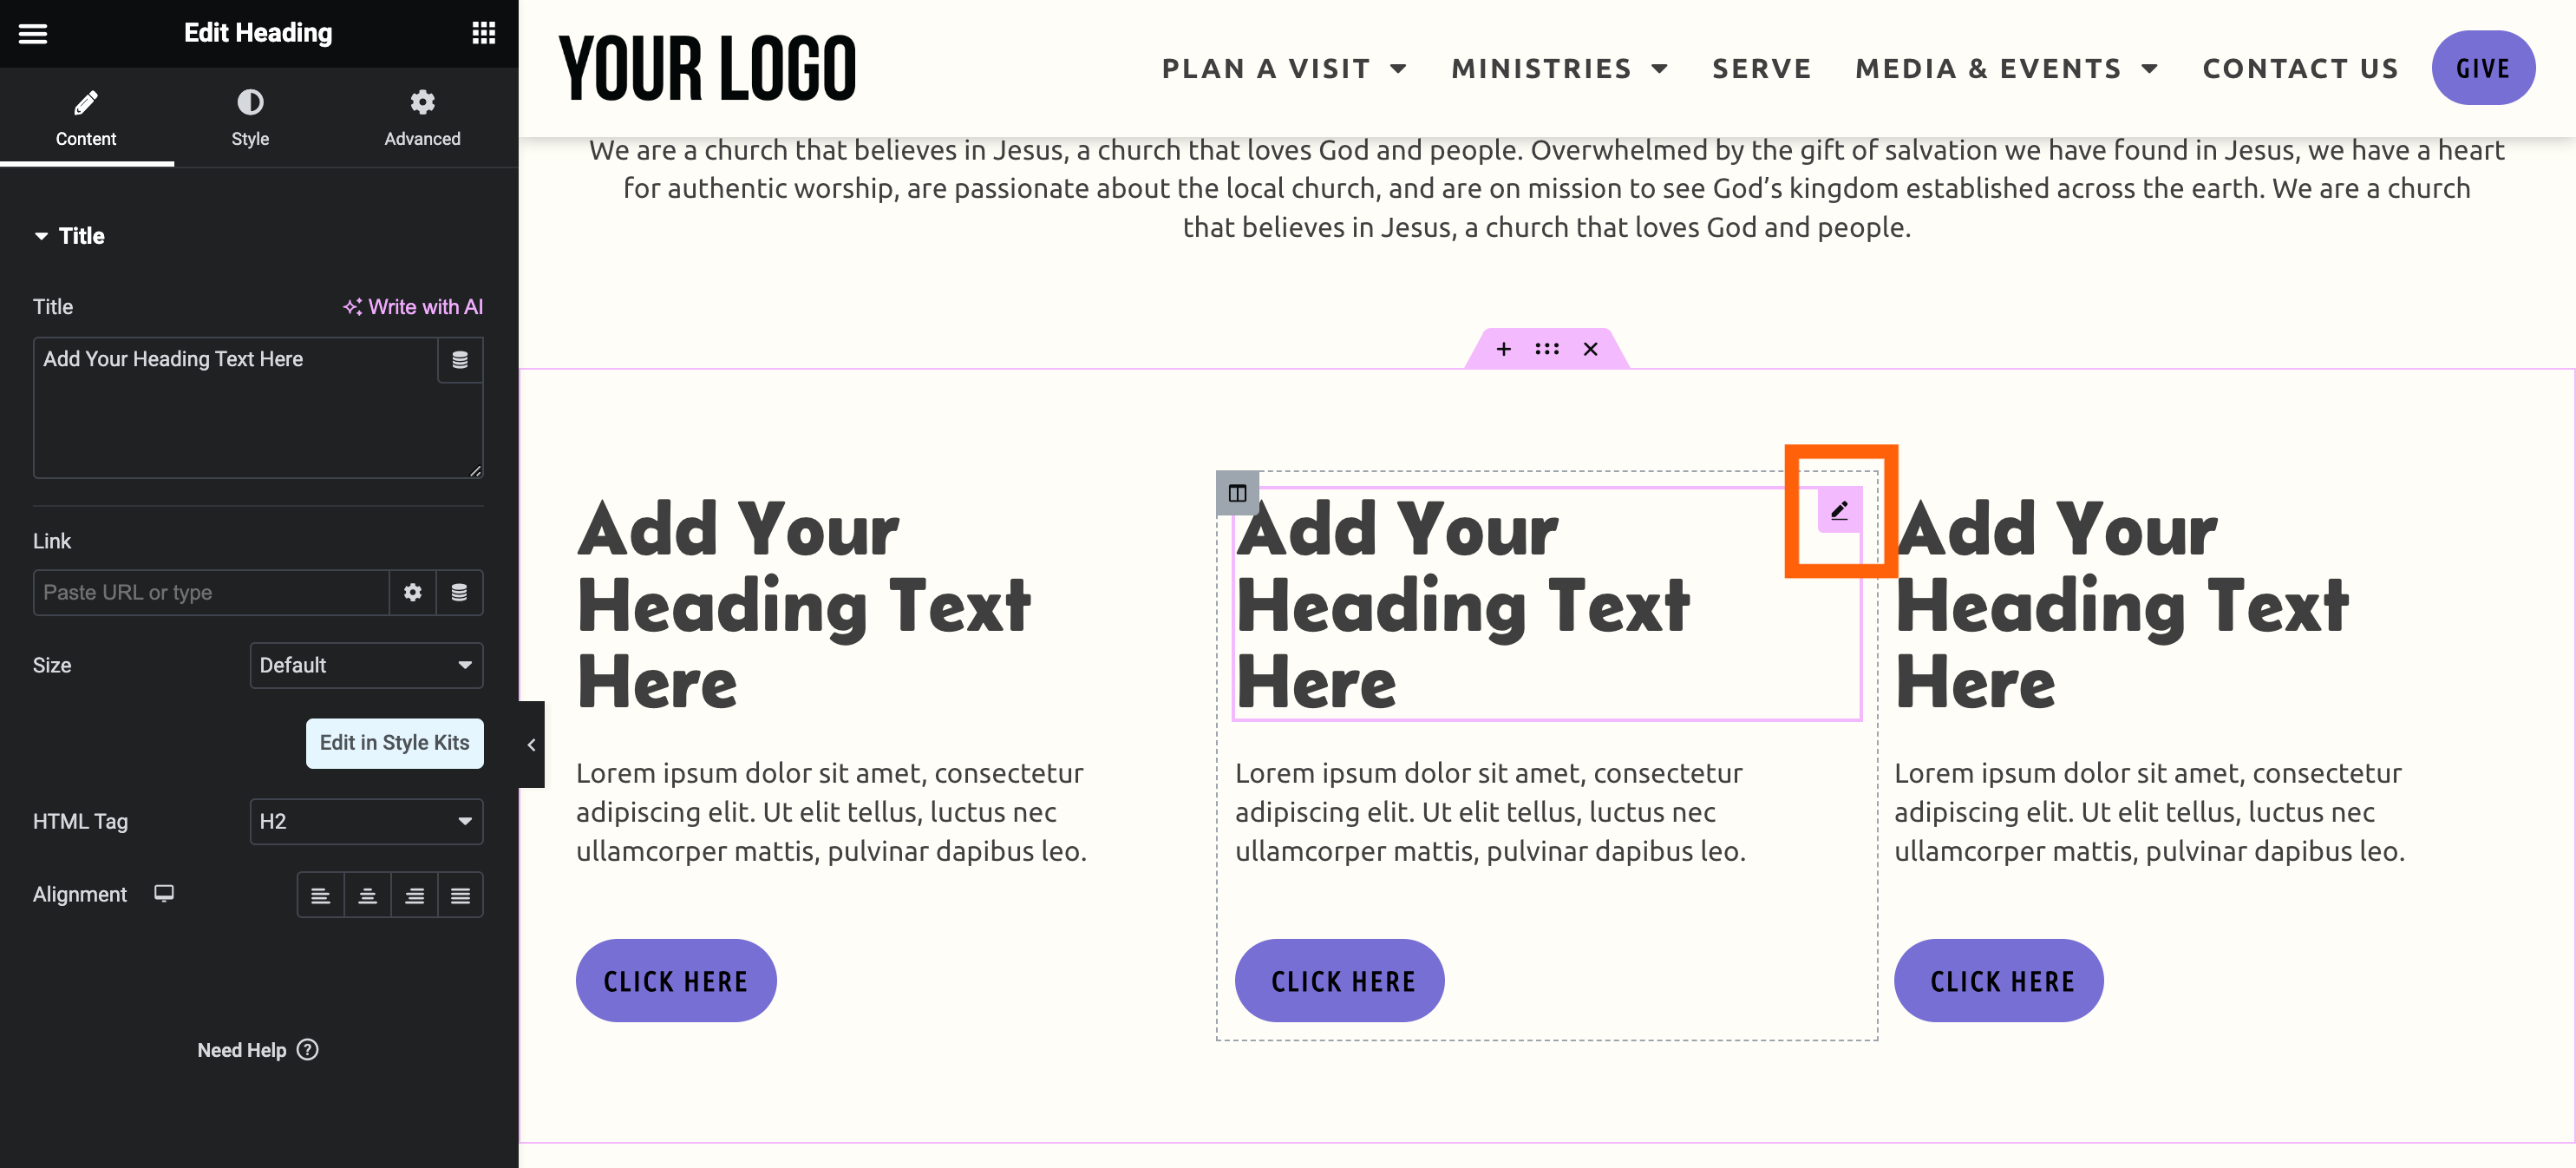Align heading text left
Screen dimensions: 2576x1168
coord(320,896)
